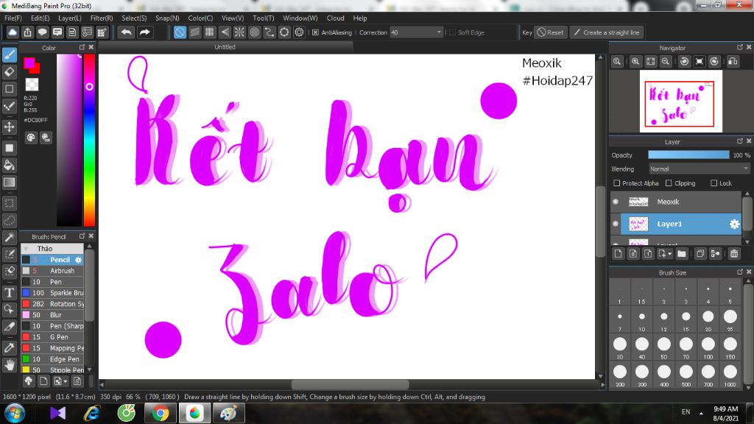Open snap settings gear

tap(299, 32)
